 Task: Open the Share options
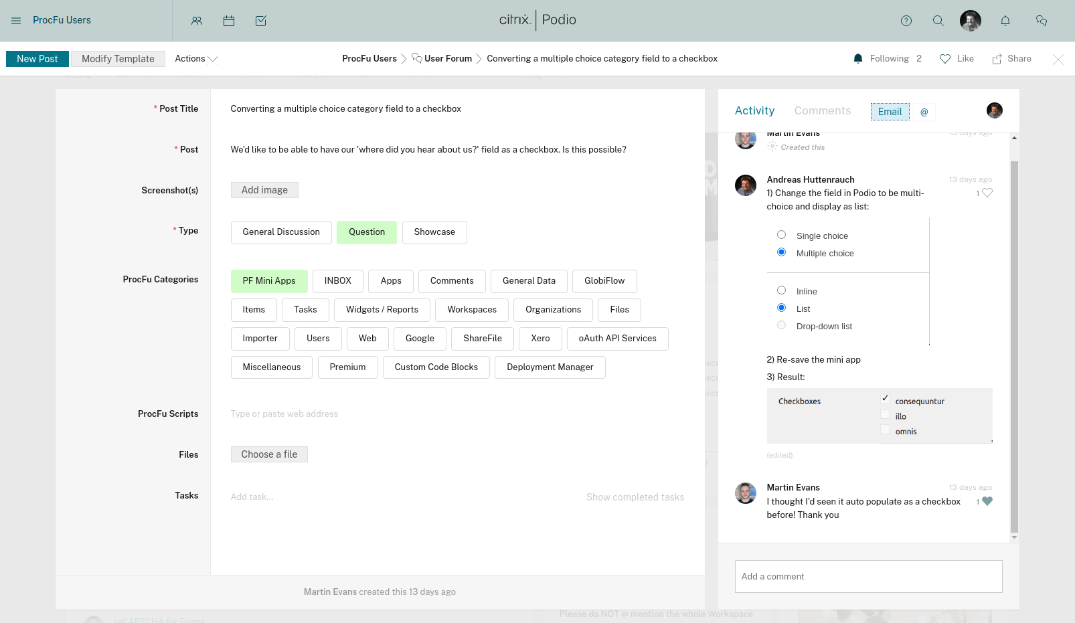click(1011, 59)
